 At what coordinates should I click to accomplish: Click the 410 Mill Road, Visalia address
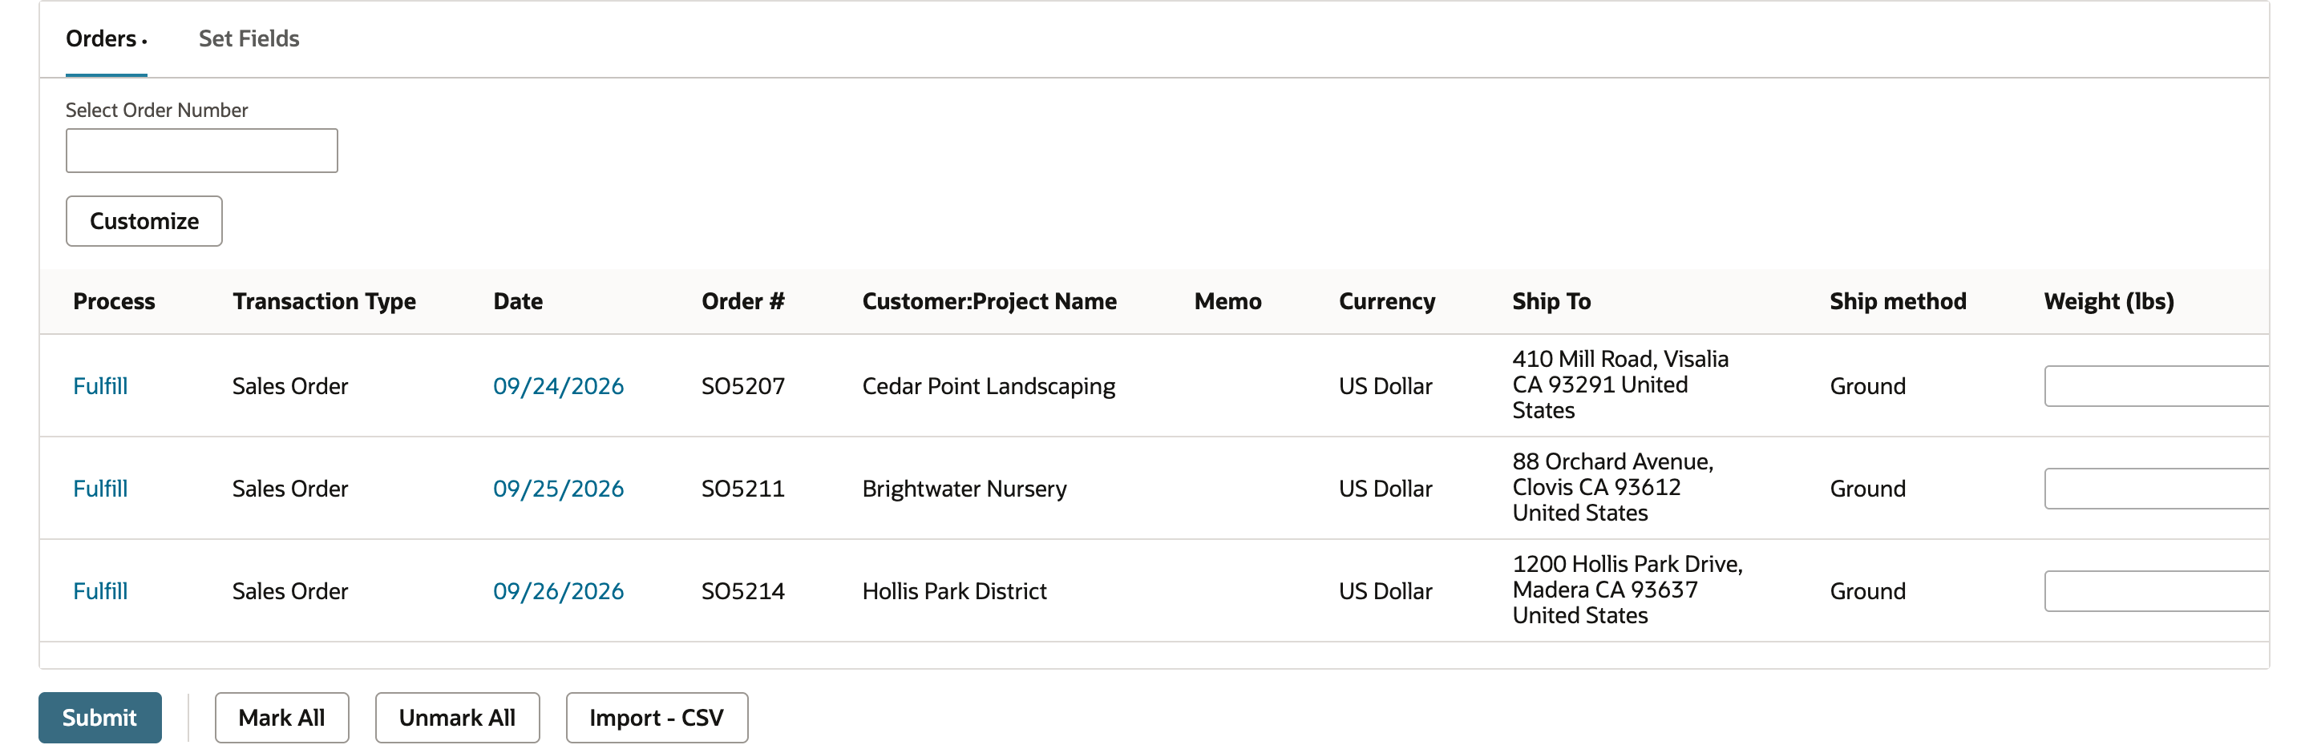(1620, 385)
